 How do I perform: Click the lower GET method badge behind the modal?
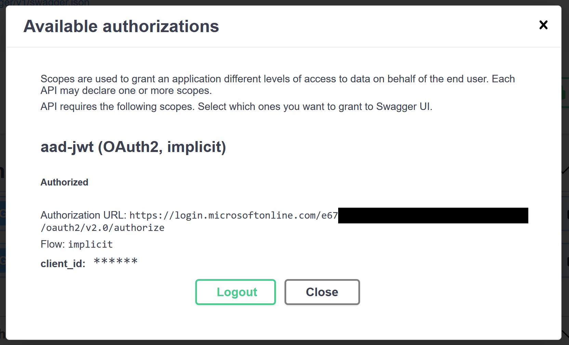[3, 261]
